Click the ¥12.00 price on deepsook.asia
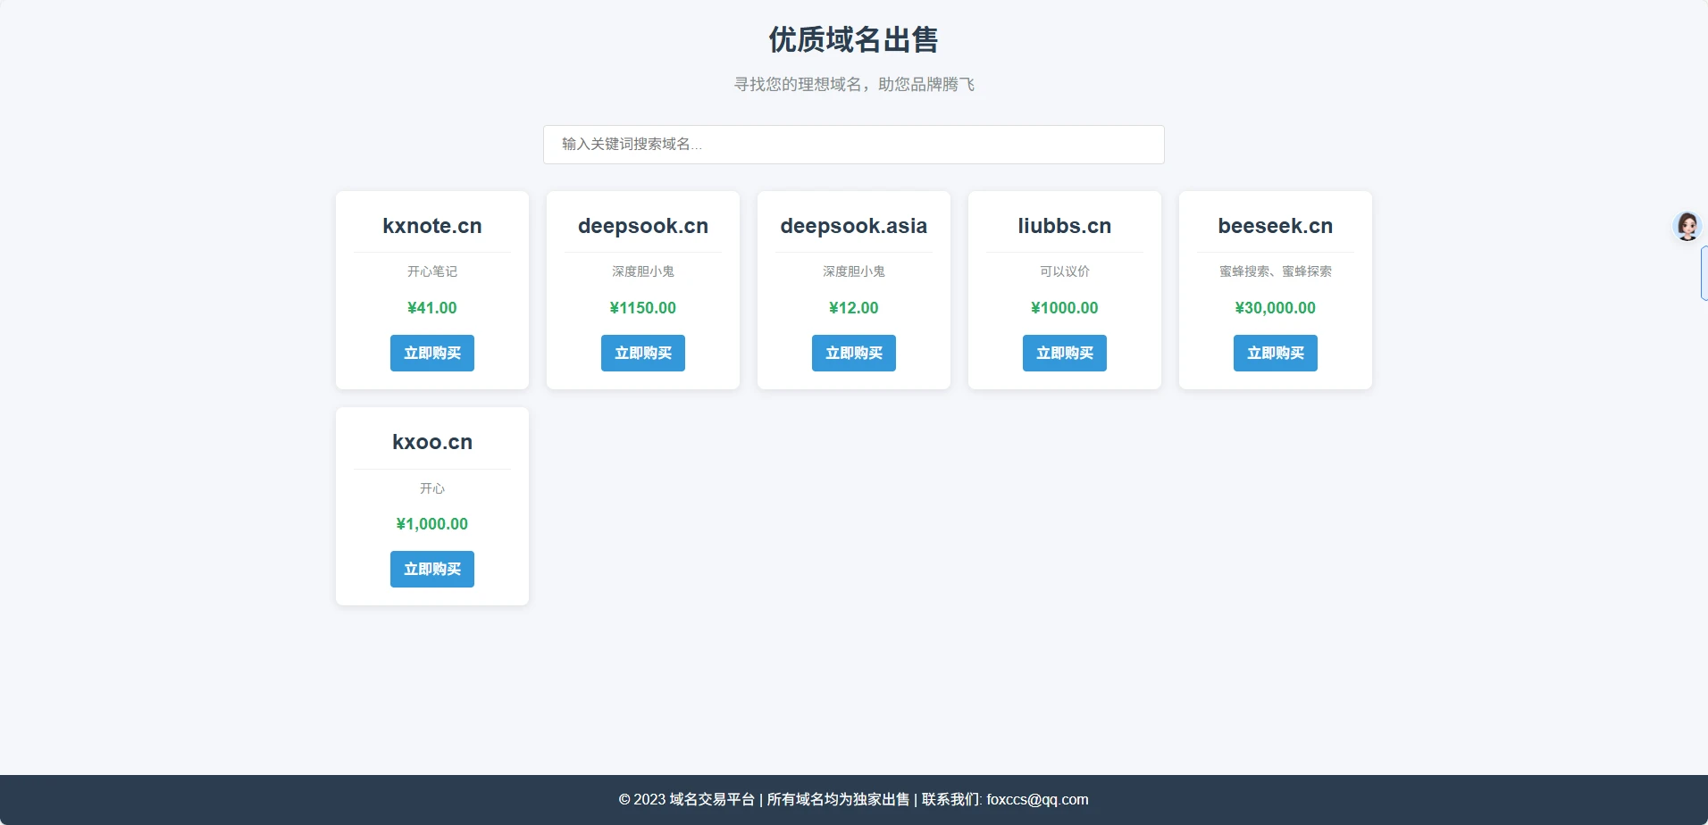The height and width of the screenshot is (825, 1708). point(853,308)
